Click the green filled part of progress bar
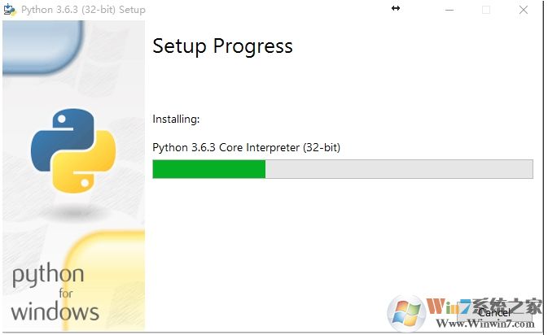The image size is (548, 335). pos(209,169)
